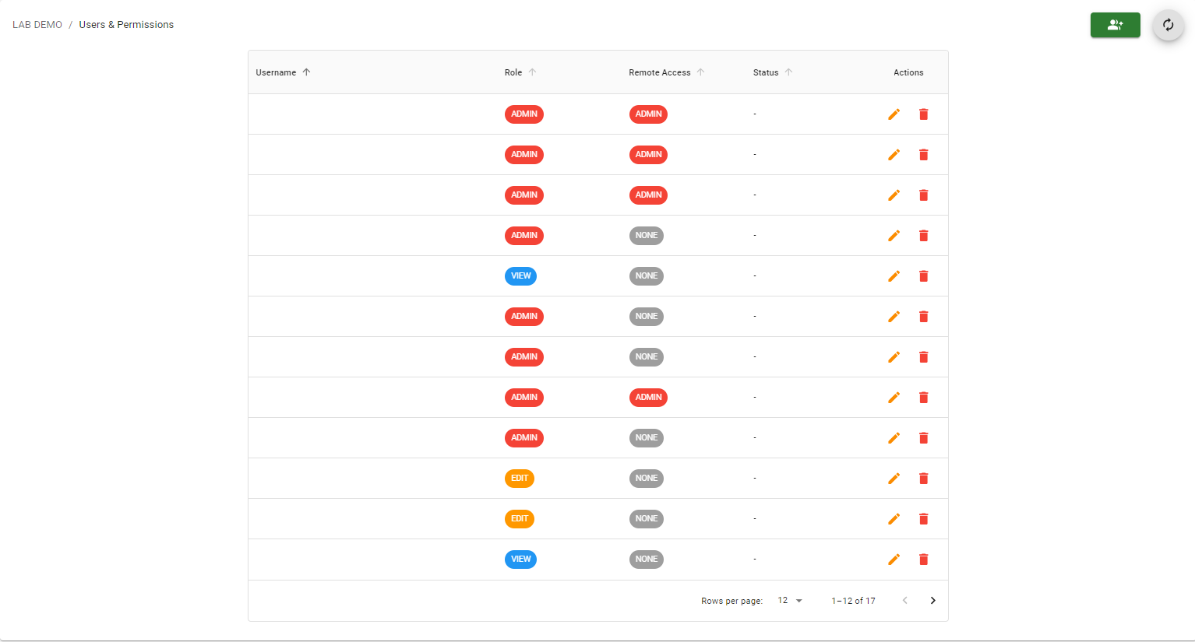1195x642 pixels.
Task: Click the first gray NONE remote access badge
Action: (x=646, y=236)
